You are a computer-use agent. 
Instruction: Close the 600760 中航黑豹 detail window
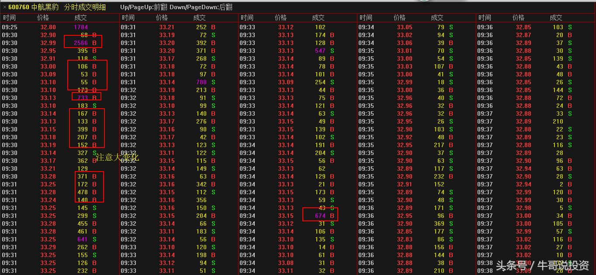coord(5,7)
